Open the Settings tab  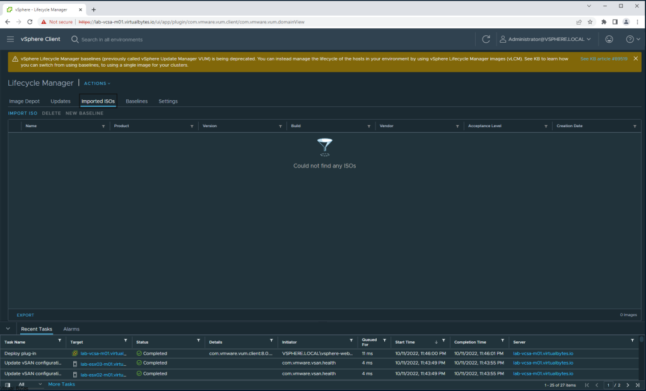[x=168, y=101]
